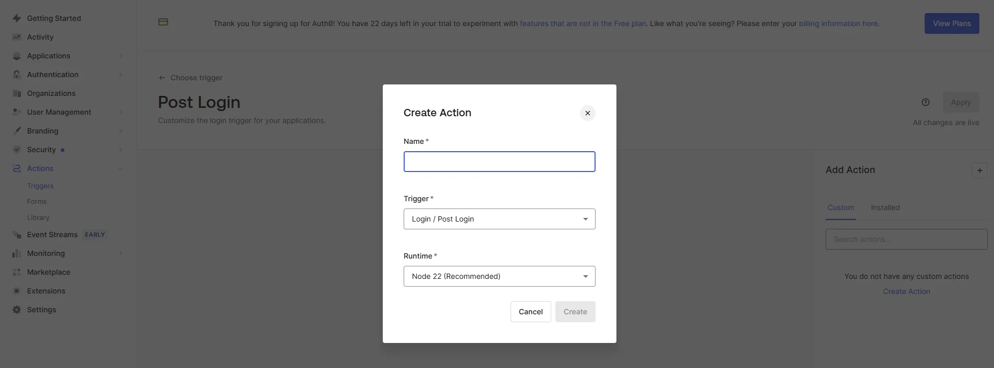Click the Security shield icon

coord(17,150)
